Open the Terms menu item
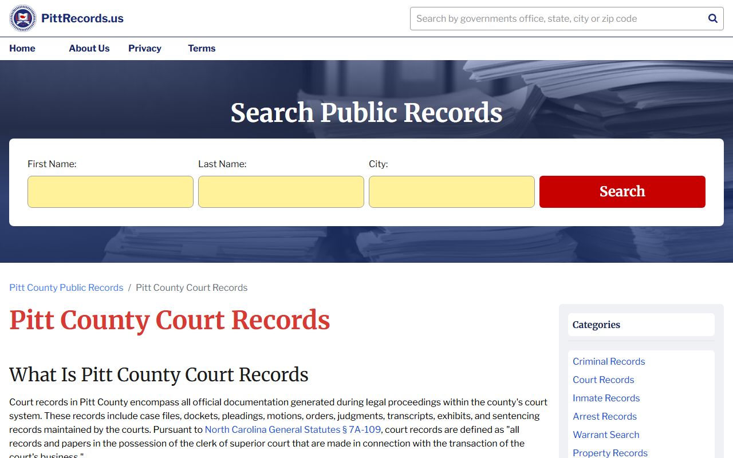Image resolution: width=733 pixels, height=458 pixels. click(x=202, y=49)
